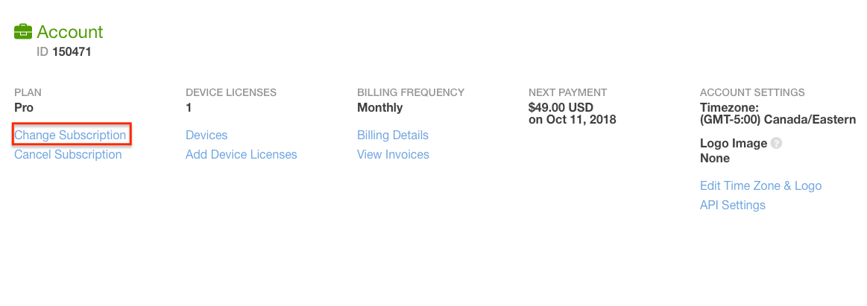The image size is (867, 306).
Task: Click the Logo Image label
Action: click(734, 144)
